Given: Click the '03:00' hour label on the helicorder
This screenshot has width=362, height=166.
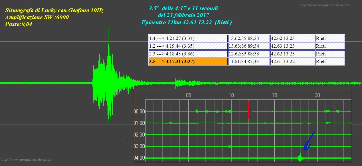Looking at the screenshot, I should (x=139, y=146).
